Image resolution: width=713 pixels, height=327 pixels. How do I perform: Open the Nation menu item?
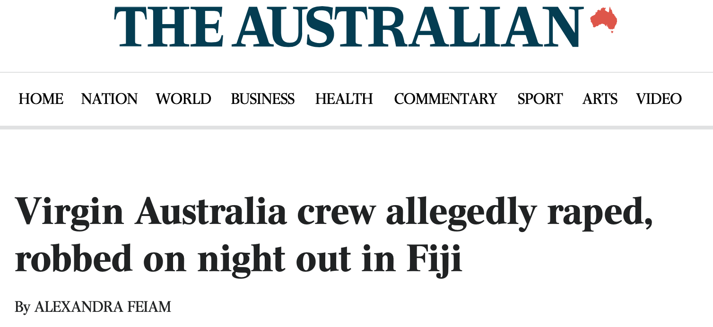(109, 99)
